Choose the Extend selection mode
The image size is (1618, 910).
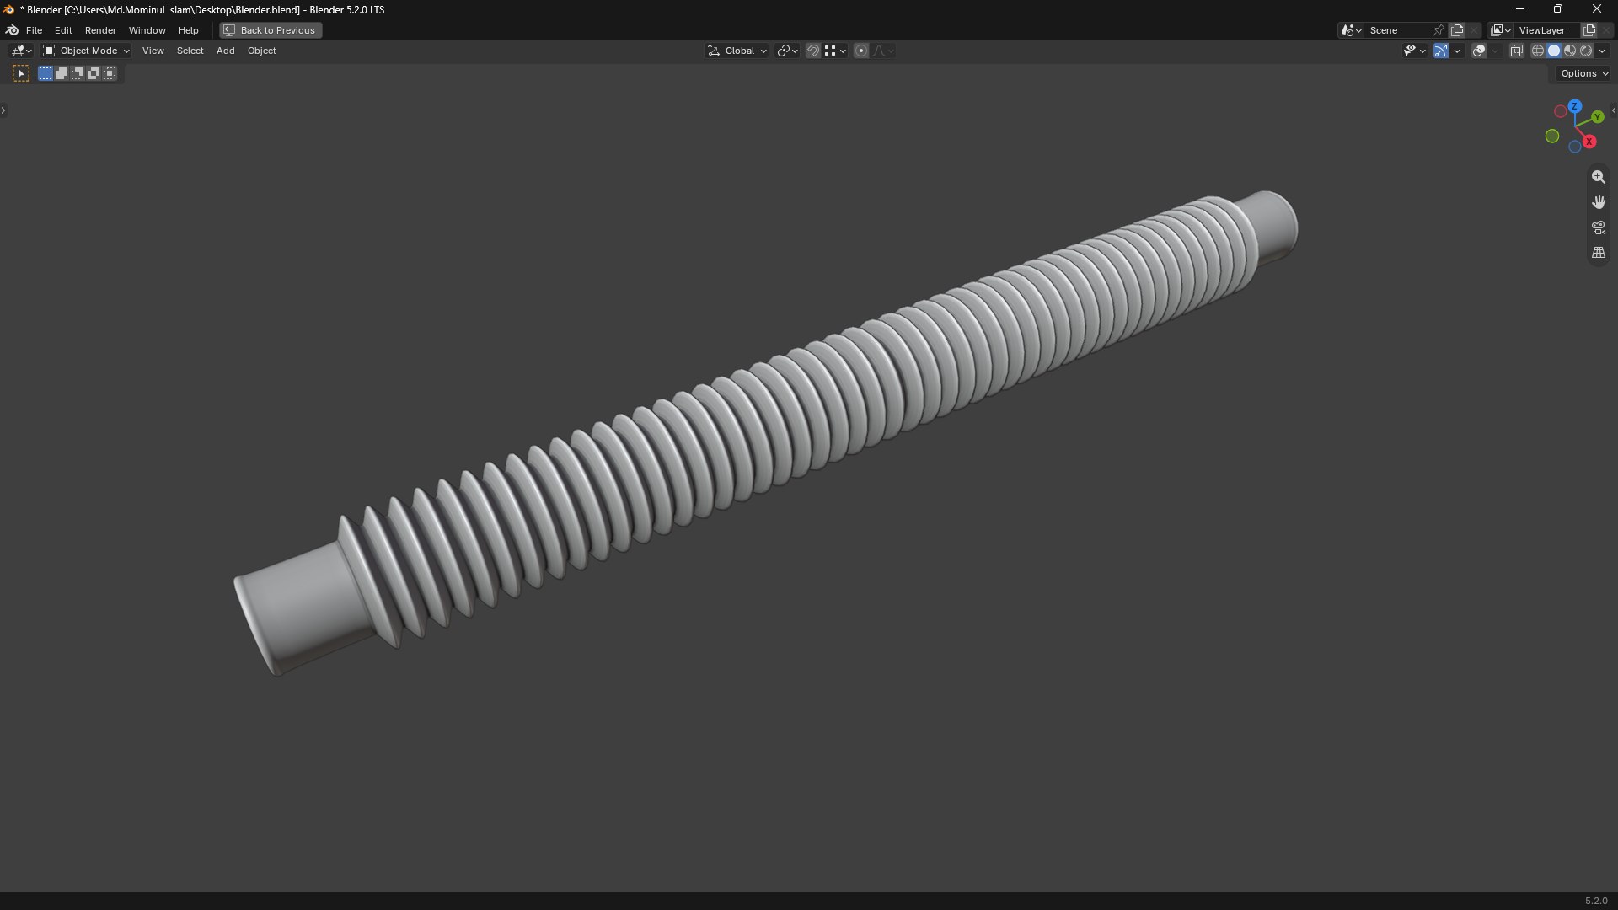[62, 74]
